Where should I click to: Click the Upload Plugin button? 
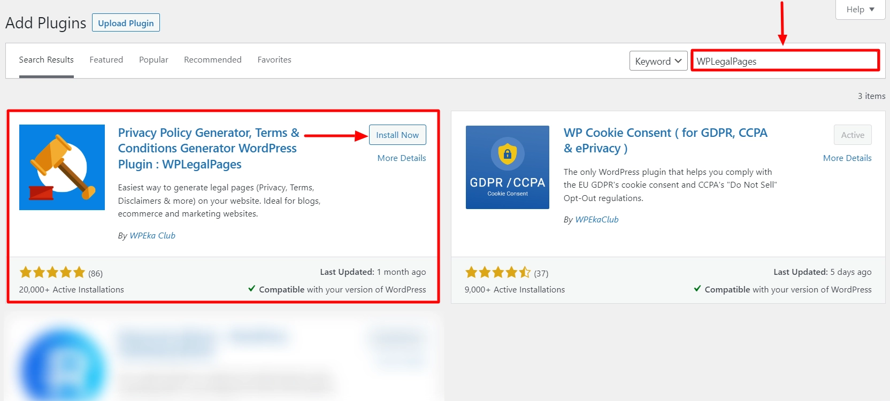126,23
